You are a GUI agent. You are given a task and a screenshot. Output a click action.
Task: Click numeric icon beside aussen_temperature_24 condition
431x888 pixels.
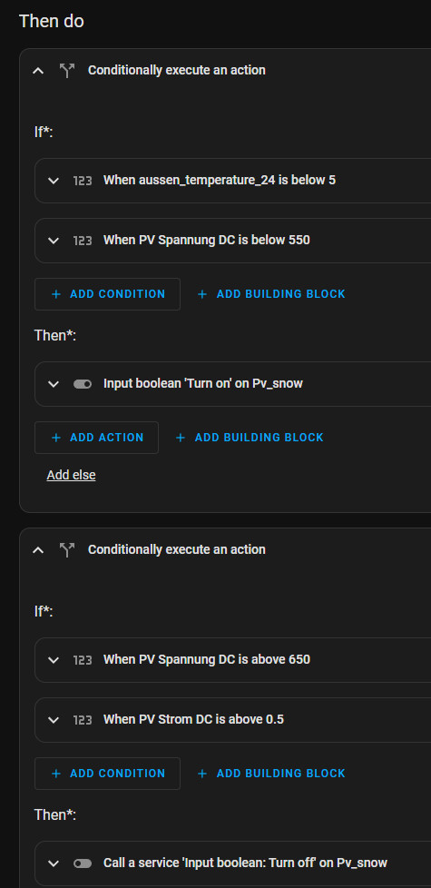[x=83, y=181]
